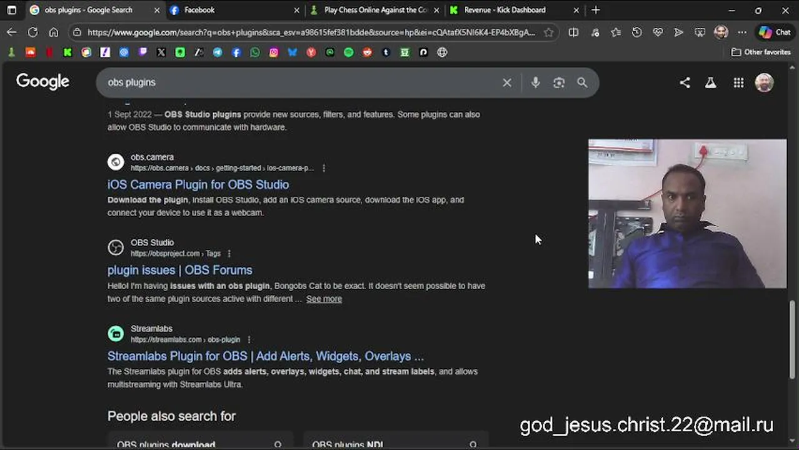Screen dimensions: 799x450
Task: Open the screenshot tool icon
Action: pyautogui.click(x=700, y=32)
